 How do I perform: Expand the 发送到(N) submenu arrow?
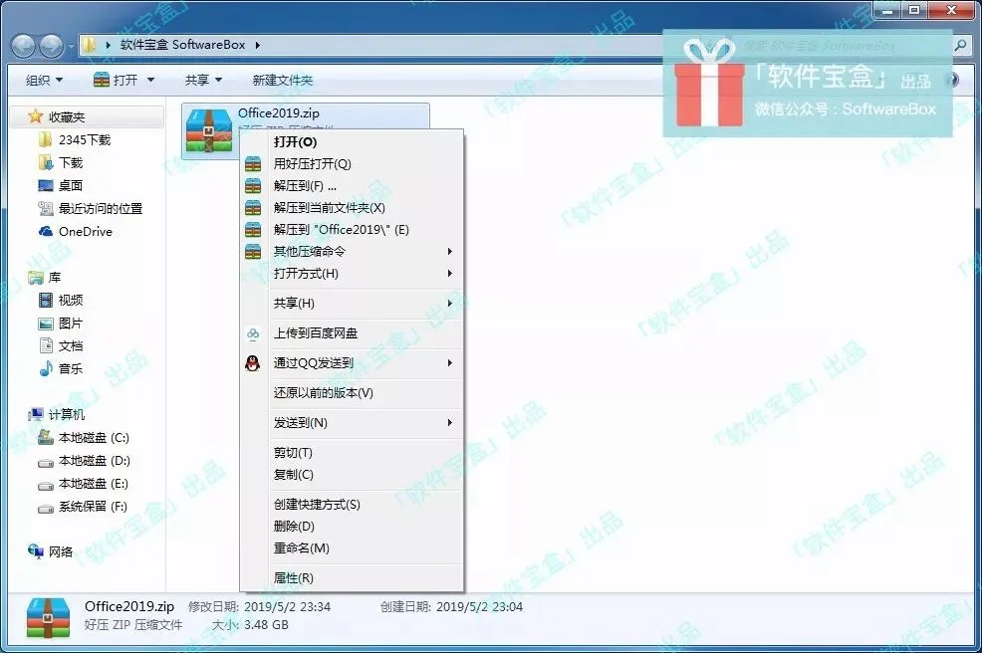(449, 423)
